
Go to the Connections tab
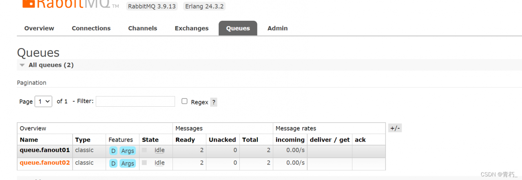91,28
